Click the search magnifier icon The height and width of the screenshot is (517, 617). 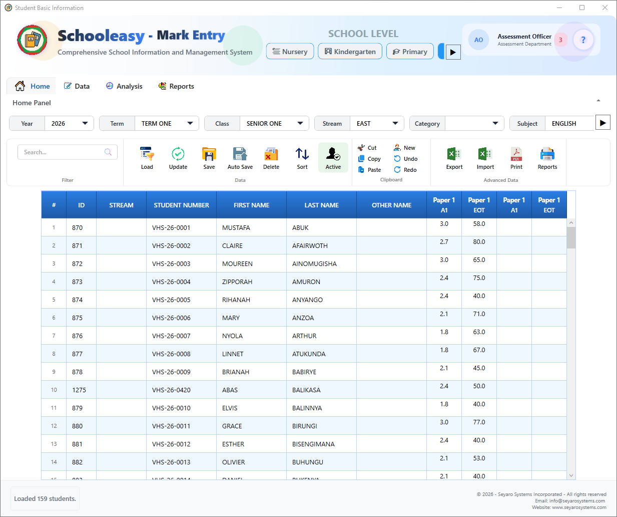(108, 152)
